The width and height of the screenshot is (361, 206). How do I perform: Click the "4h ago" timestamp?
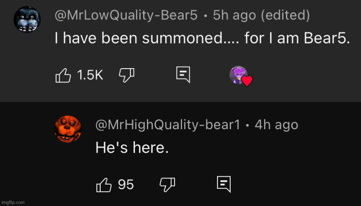[276, 125]
